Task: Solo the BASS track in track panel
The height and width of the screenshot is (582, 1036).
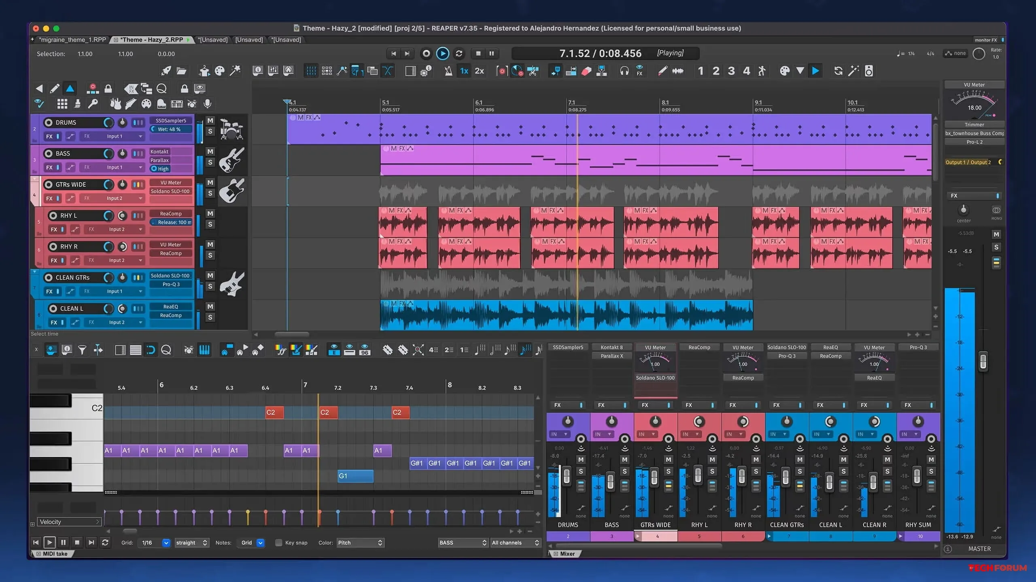Action: [210, 162]
